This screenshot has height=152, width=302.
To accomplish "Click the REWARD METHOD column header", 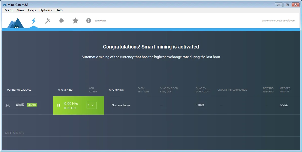I will click(268, 90).
